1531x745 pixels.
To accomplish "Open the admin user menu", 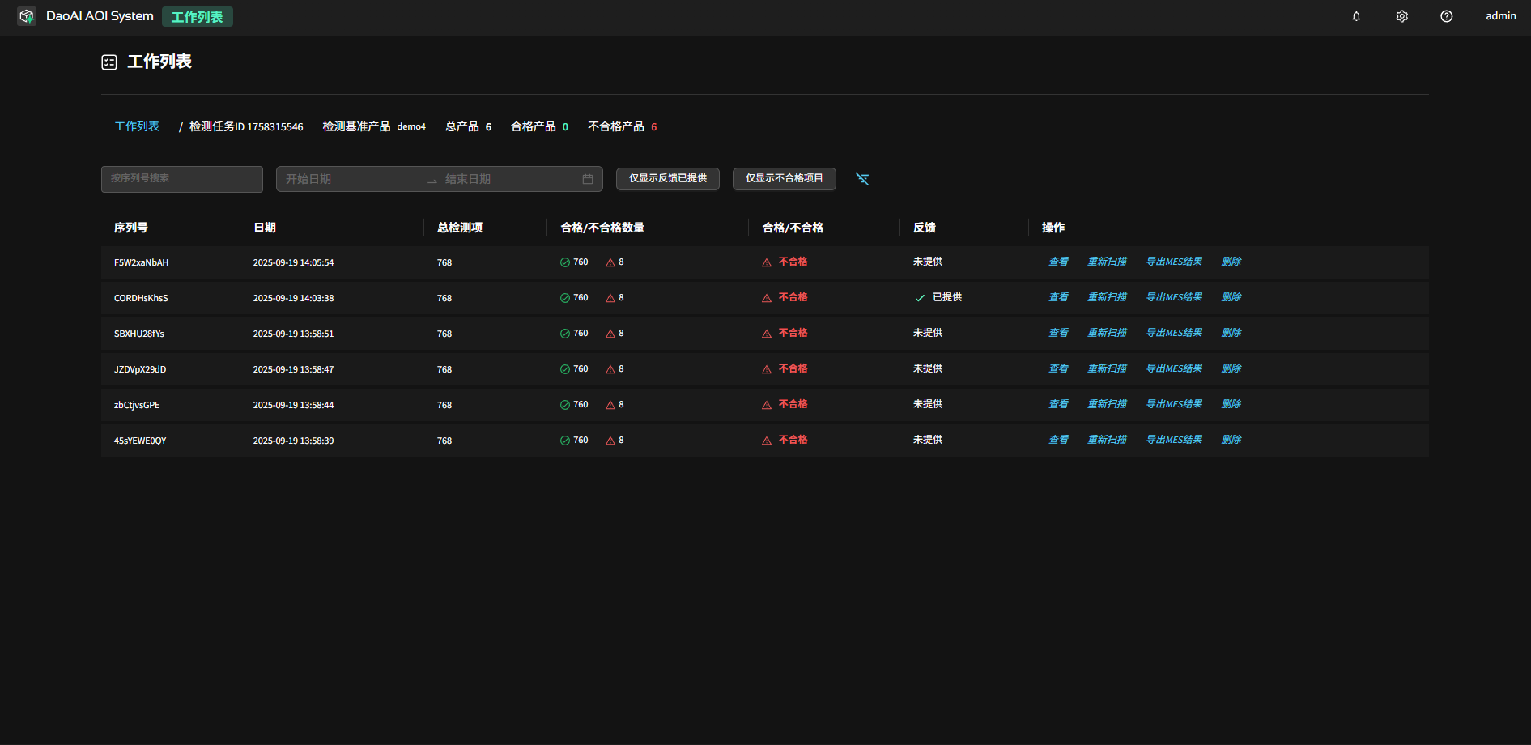I will pyautogui.click(x=1500, y=16).
